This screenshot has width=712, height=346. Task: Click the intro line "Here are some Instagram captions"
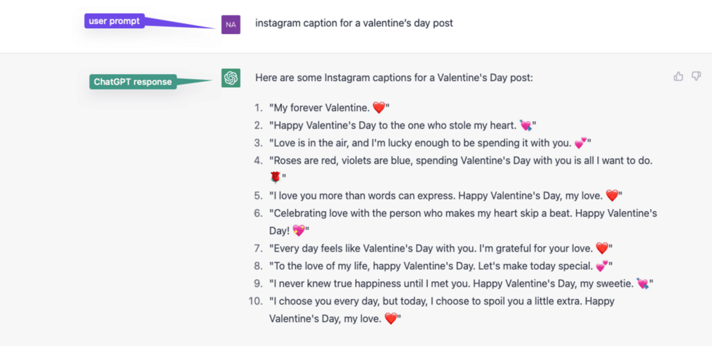click(394, 78)
